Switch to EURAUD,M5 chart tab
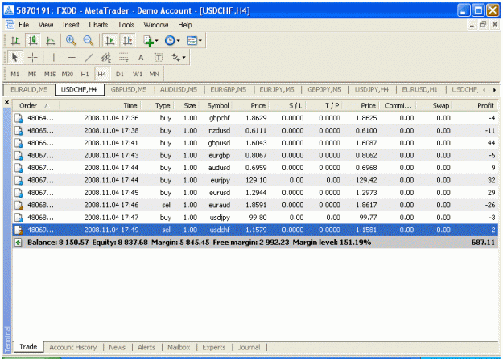This screenshot has height=359, width=503. [x=29, y=90]
